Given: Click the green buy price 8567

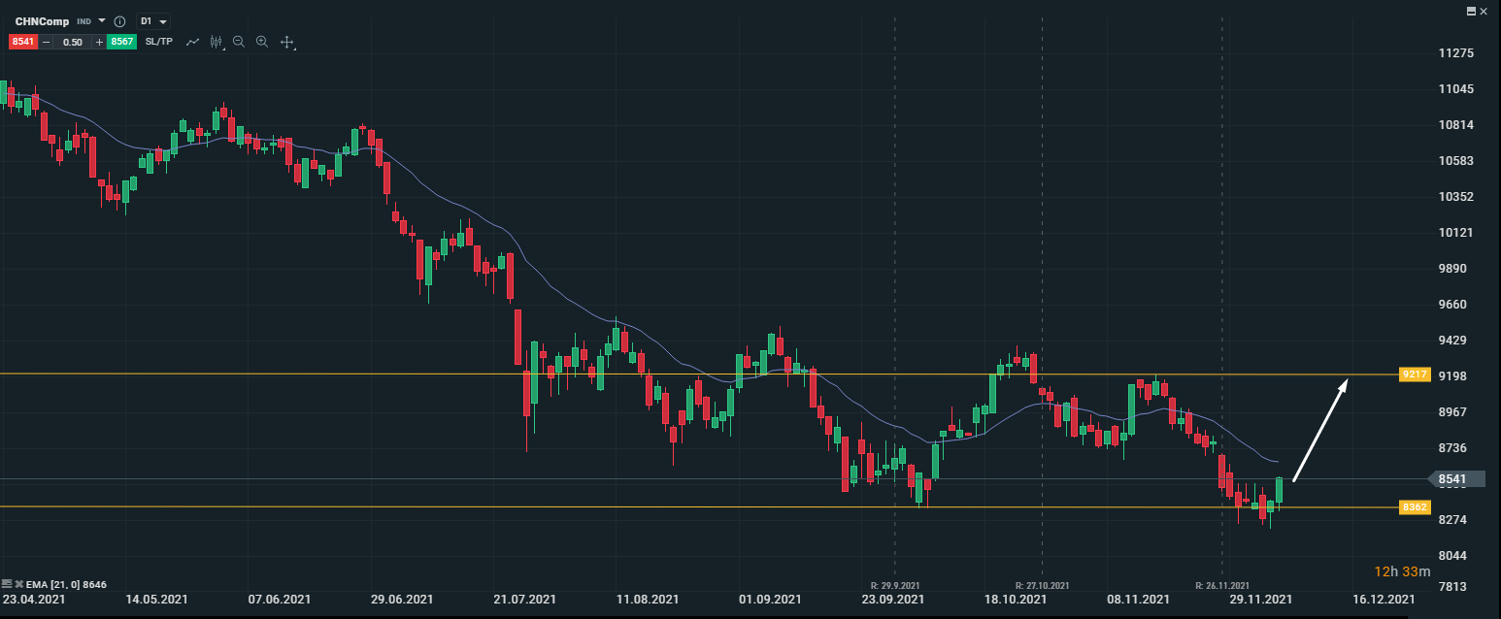Looking at the screenshot, I should 121,42.
